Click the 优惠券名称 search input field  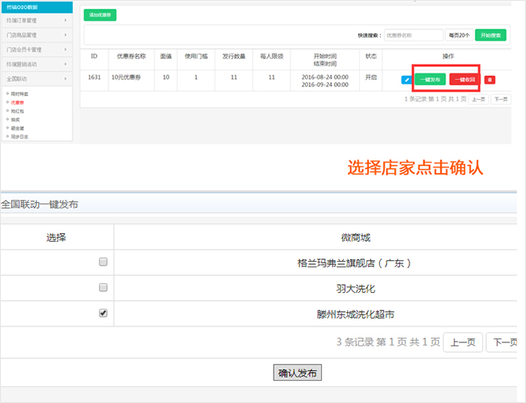tap(413, 35)
